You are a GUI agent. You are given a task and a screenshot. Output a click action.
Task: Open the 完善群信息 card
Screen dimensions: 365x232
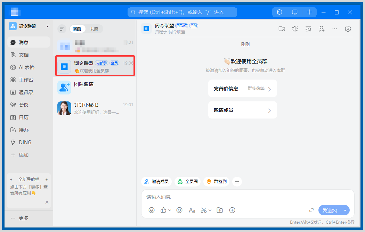(x=242, y=89)
